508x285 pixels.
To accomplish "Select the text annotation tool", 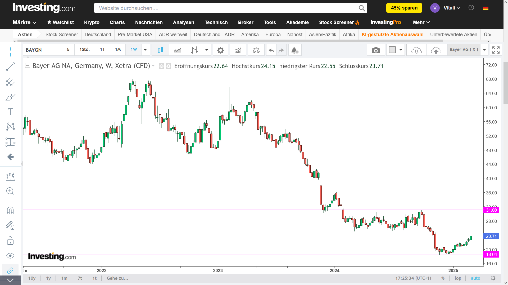I will point(10,112).
